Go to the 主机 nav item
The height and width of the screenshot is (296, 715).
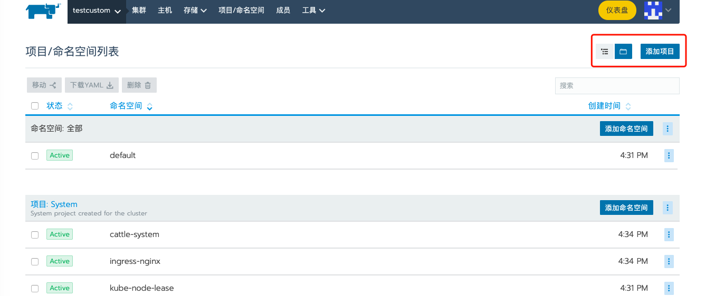click(165, 10)
